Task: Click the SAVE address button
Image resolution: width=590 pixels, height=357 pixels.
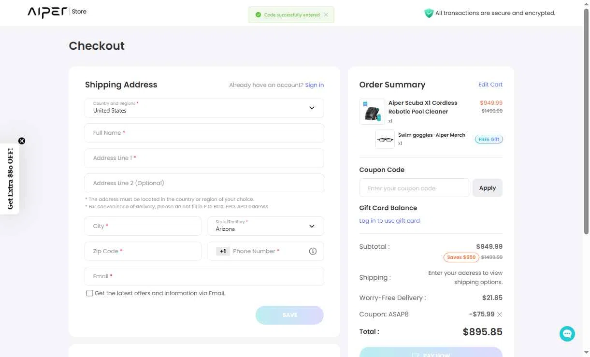Action: click(x=289, y=315)
